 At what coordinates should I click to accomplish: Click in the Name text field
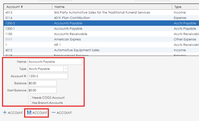[x=55, y=62]
